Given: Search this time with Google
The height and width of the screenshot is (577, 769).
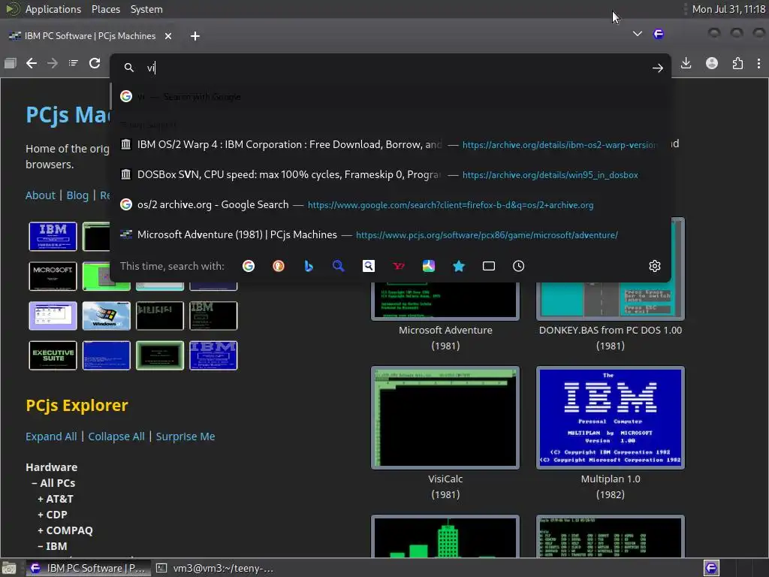Looking at the screenshot, I should [249, 266].
